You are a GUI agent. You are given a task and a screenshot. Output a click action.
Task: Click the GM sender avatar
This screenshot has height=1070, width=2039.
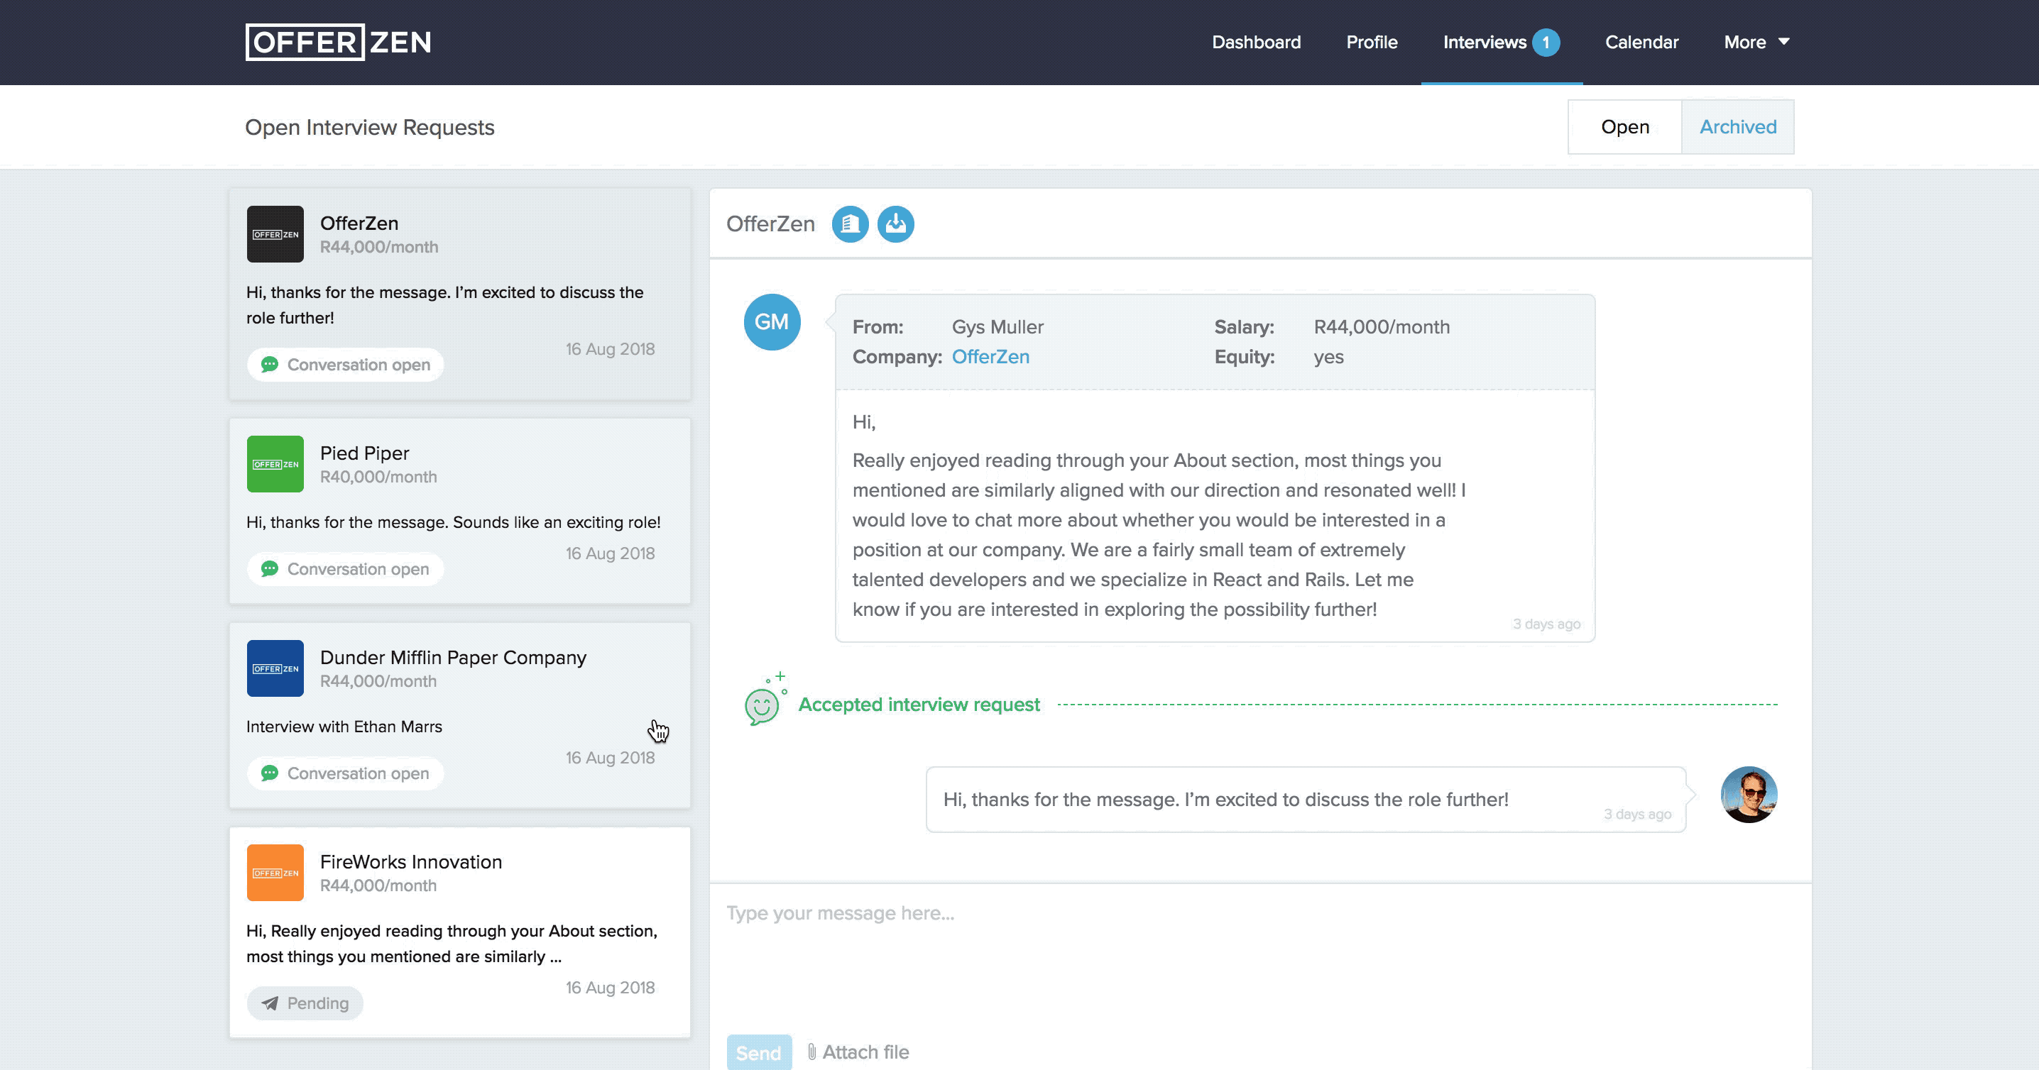click(x=771, y=322)
